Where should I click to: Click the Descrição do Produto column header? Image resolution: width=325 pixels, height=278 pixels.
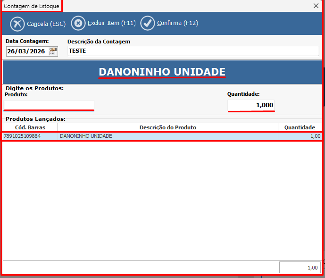coord(167,127)
